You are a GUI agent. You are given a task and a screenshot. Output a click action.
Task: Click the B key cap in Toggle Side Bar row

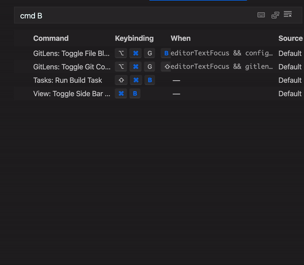[135, 94]
